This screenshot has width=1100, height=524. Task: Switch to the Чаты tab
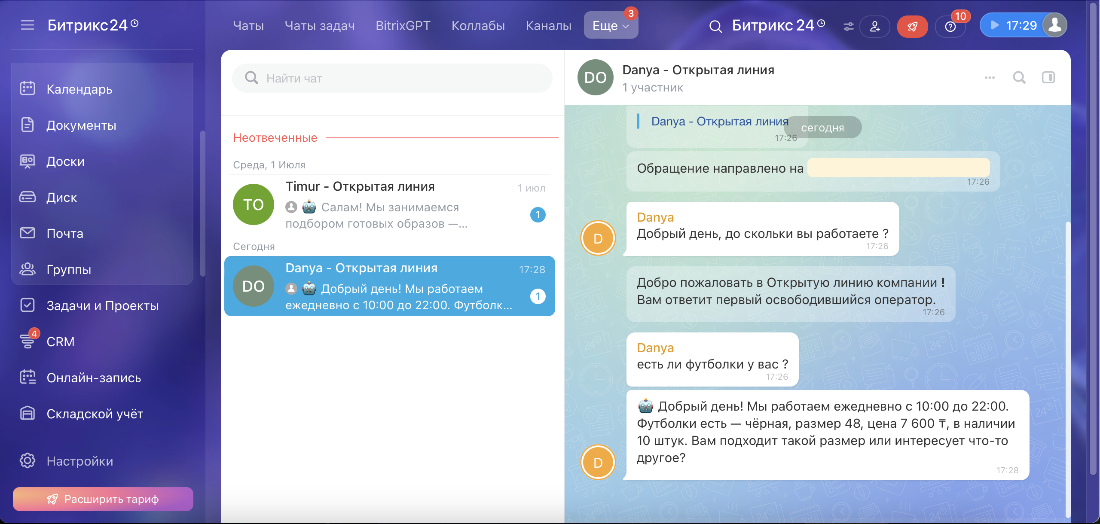point(248,25)
